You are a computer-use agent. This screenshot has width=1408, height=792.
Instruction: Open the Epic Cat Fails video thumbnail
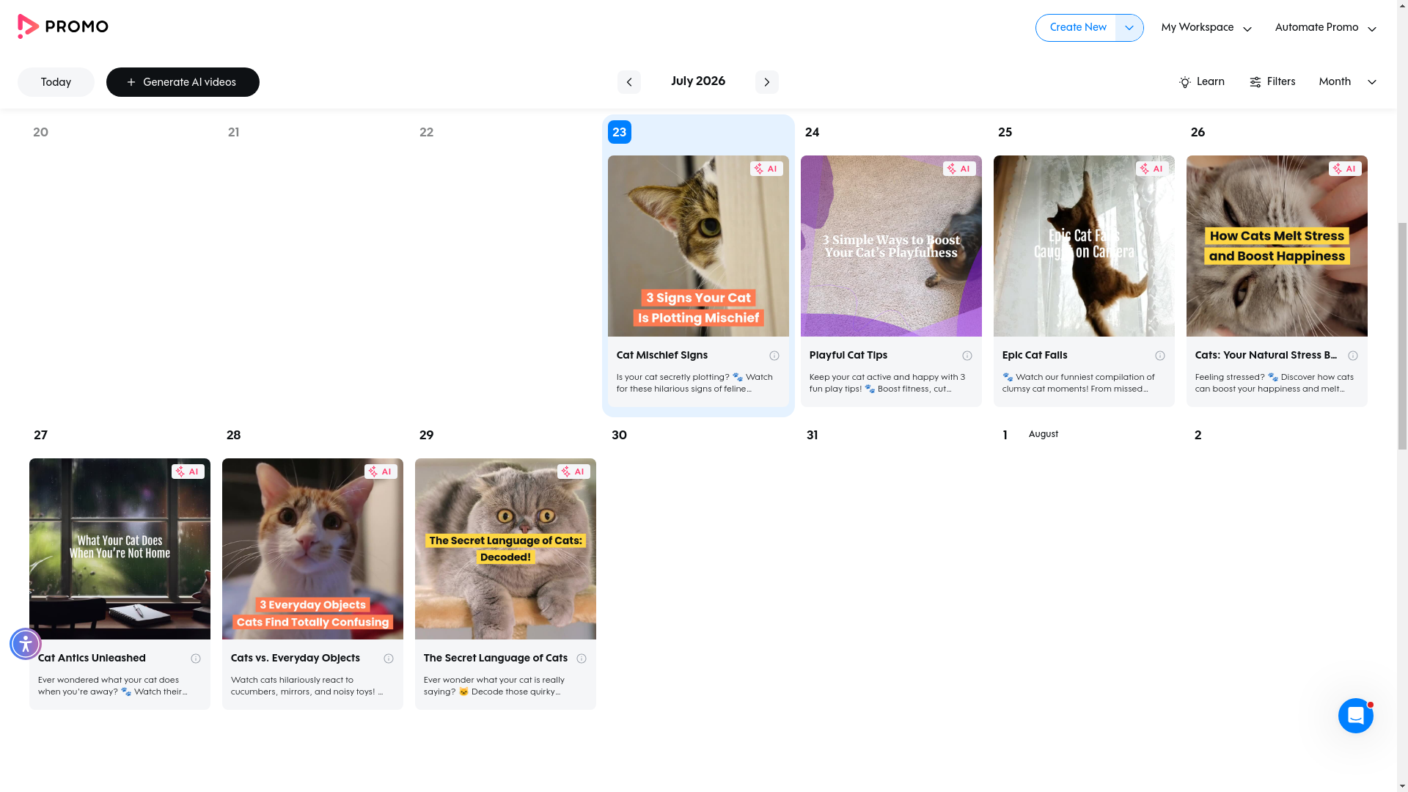[1084, 246]
